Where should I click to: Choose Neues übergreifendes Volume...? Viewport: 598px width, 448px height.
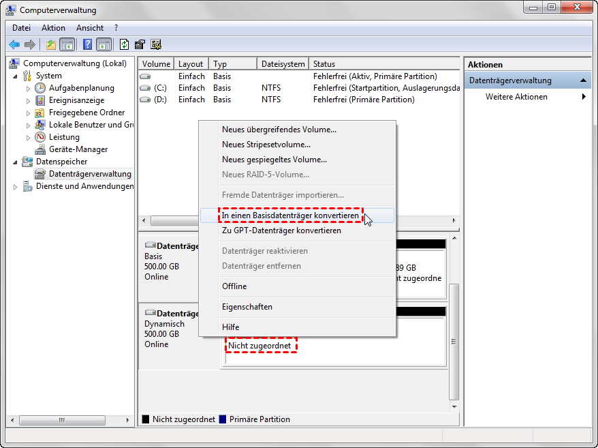(x=297, y=130)
